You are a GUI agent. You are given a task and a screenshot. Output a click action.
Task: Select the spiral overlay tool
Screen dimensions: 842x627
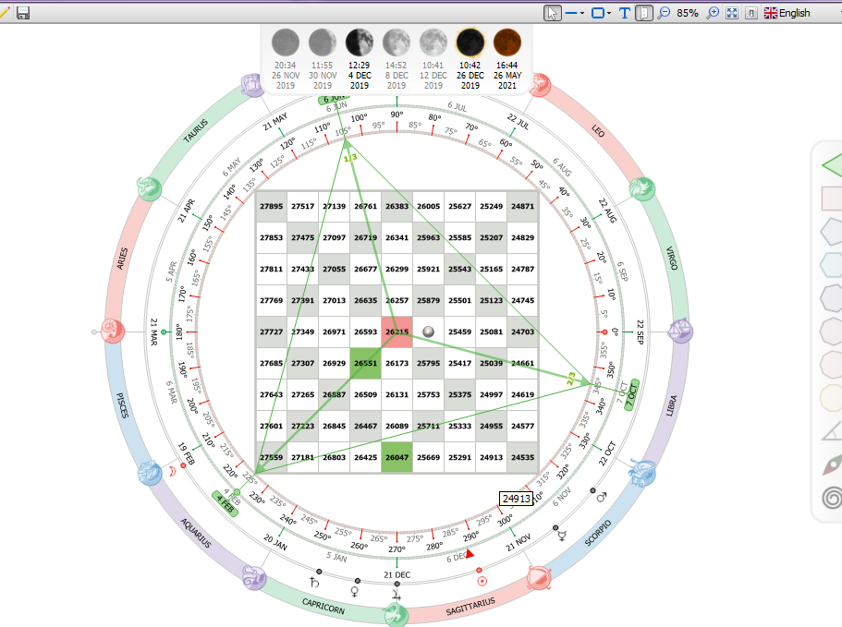(x=832, y=498)
